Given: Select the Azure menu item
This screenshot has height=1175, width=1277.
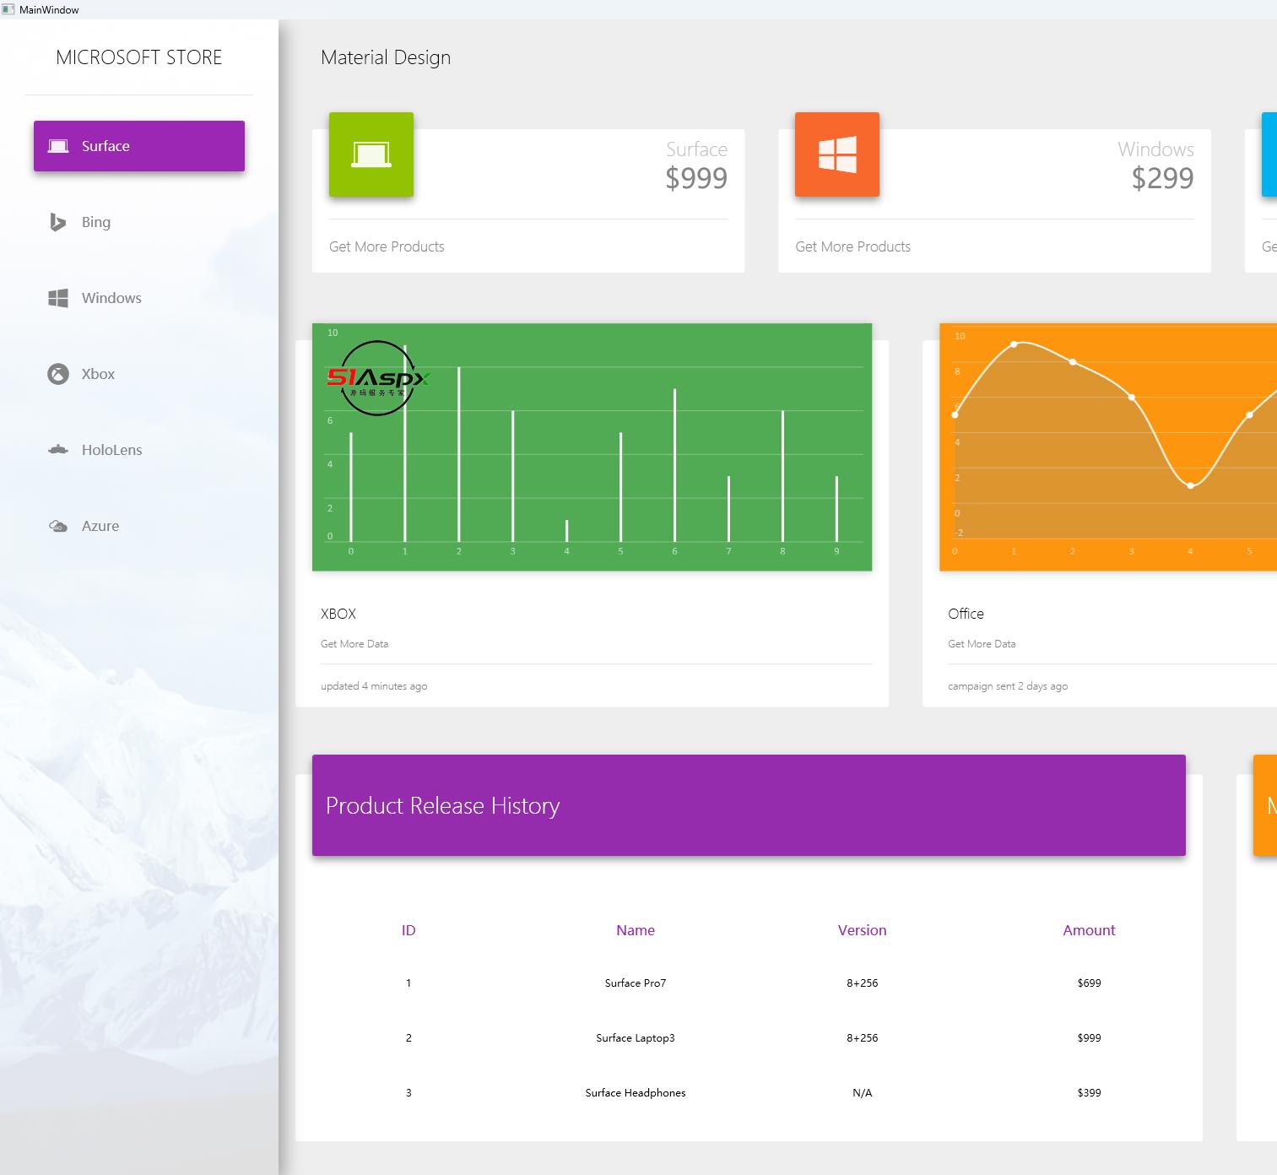Looking at the screenshot, I should [139, 526].
